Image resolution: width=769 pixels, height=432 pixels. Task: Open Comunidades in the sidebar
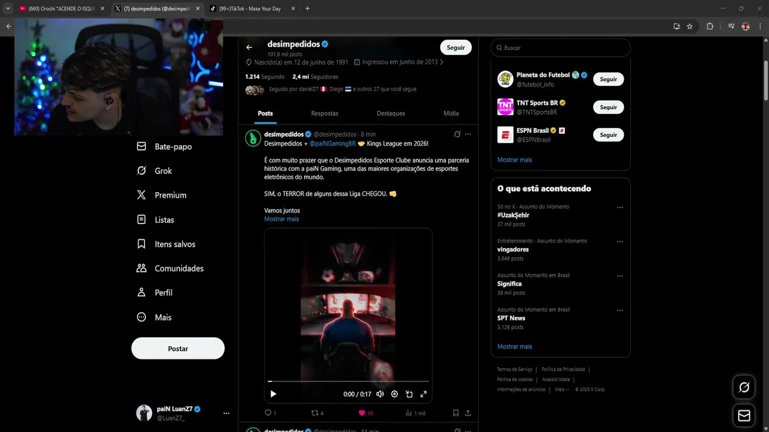[170, 268]
